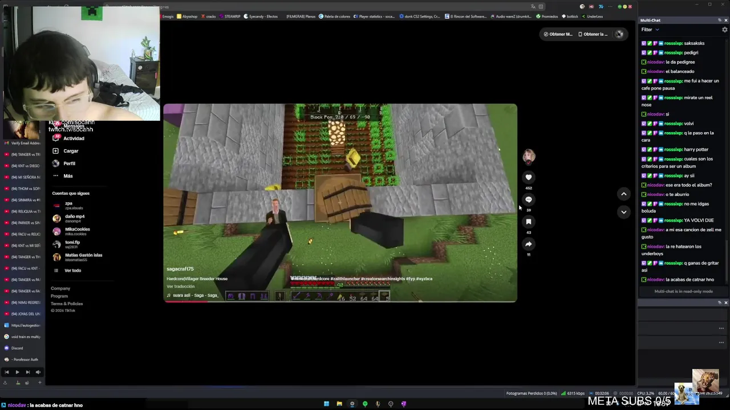730x410 pixels.
Task: Click the video progress bar
Action: point(340,301)
